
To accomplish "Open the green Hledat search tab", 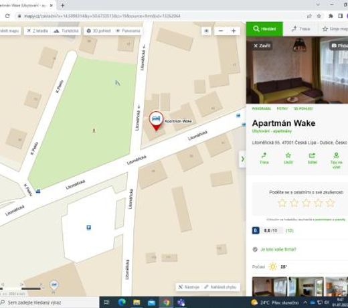I will 264,29.
